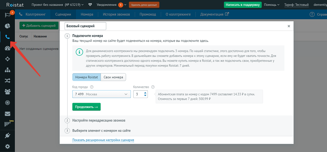The image size is (327, 152).
Task: Open the shuffle arrows sidebar icon
Action: pos(8,81)
